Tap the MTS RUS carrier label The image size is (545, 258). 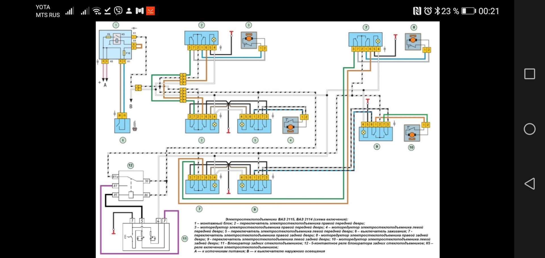(48, 15)
